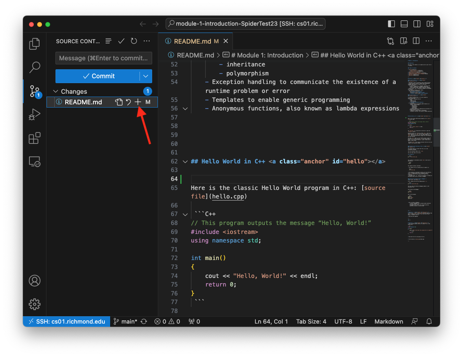Fold code block at line 56
The height and width of the screenshot is (357, 463).
pos(185,108)
